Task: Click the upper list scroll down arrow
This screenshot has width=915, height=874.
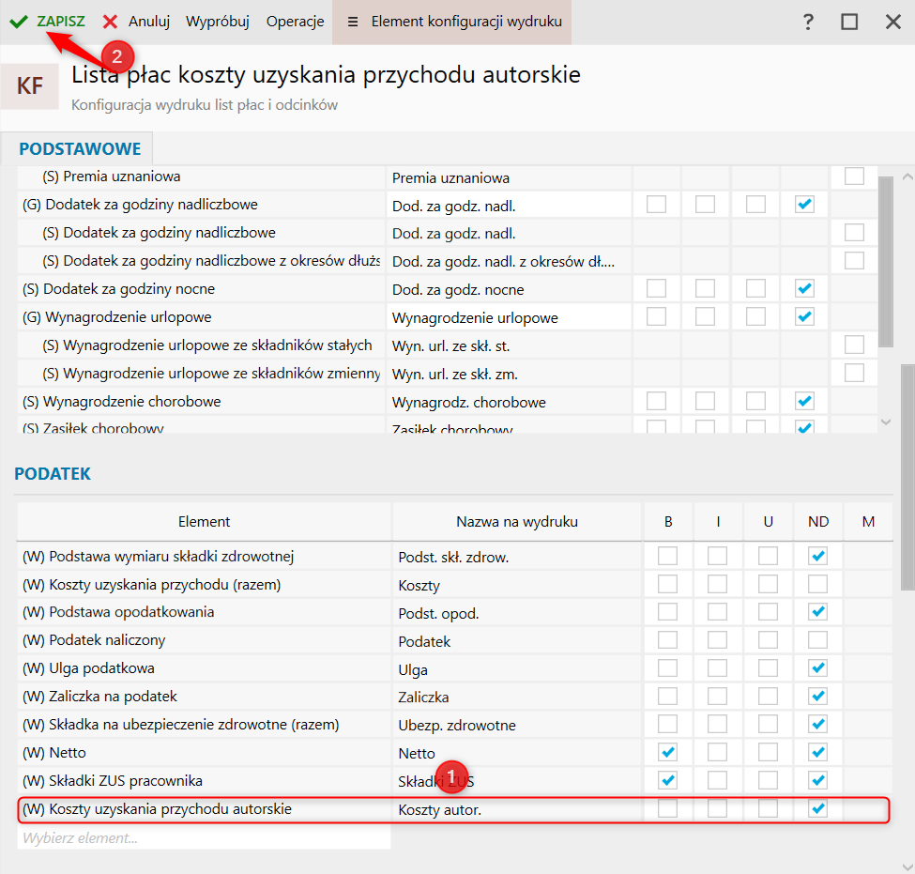Action: [x=885, y=422]
